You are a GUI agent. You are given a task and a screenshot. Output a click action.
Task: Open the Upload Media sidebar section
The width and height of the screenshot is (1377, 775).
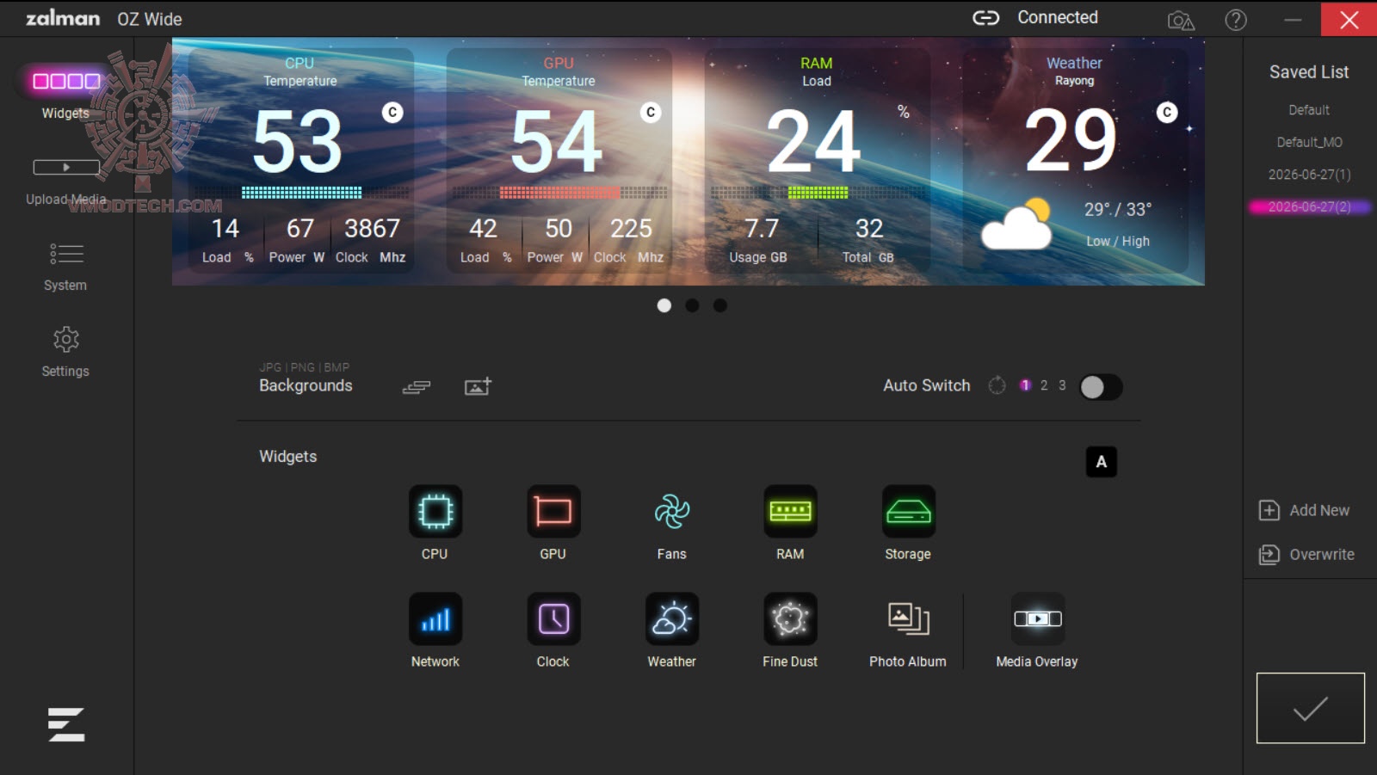point(66,181)
